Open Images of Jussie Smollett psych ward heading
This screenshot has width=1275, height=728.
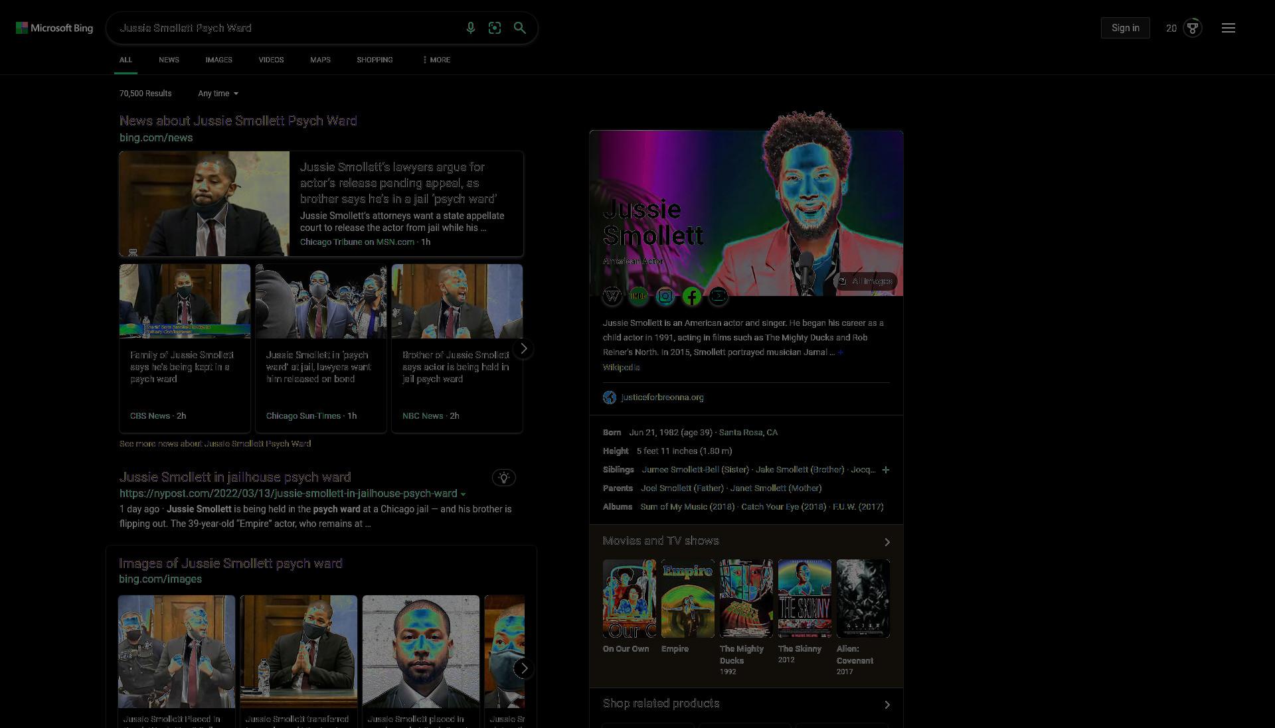(230, 563)
